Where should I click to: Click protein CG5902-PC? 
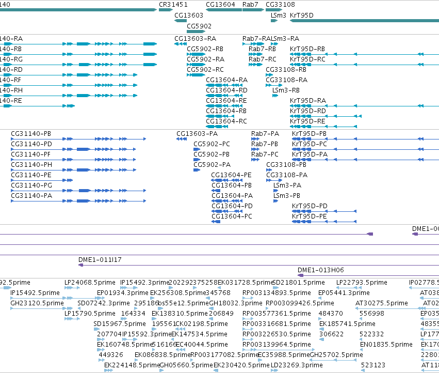click(197, 149)
